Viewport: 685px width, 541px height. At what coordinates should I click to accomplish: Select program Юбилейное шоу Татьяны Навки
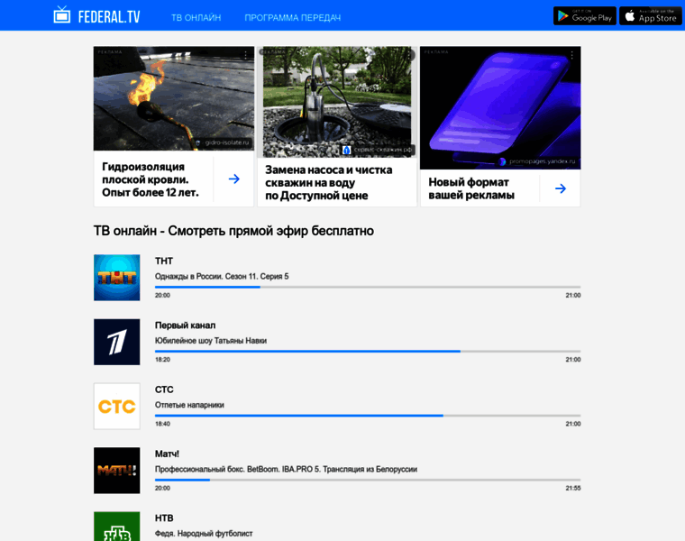(211, 341)
